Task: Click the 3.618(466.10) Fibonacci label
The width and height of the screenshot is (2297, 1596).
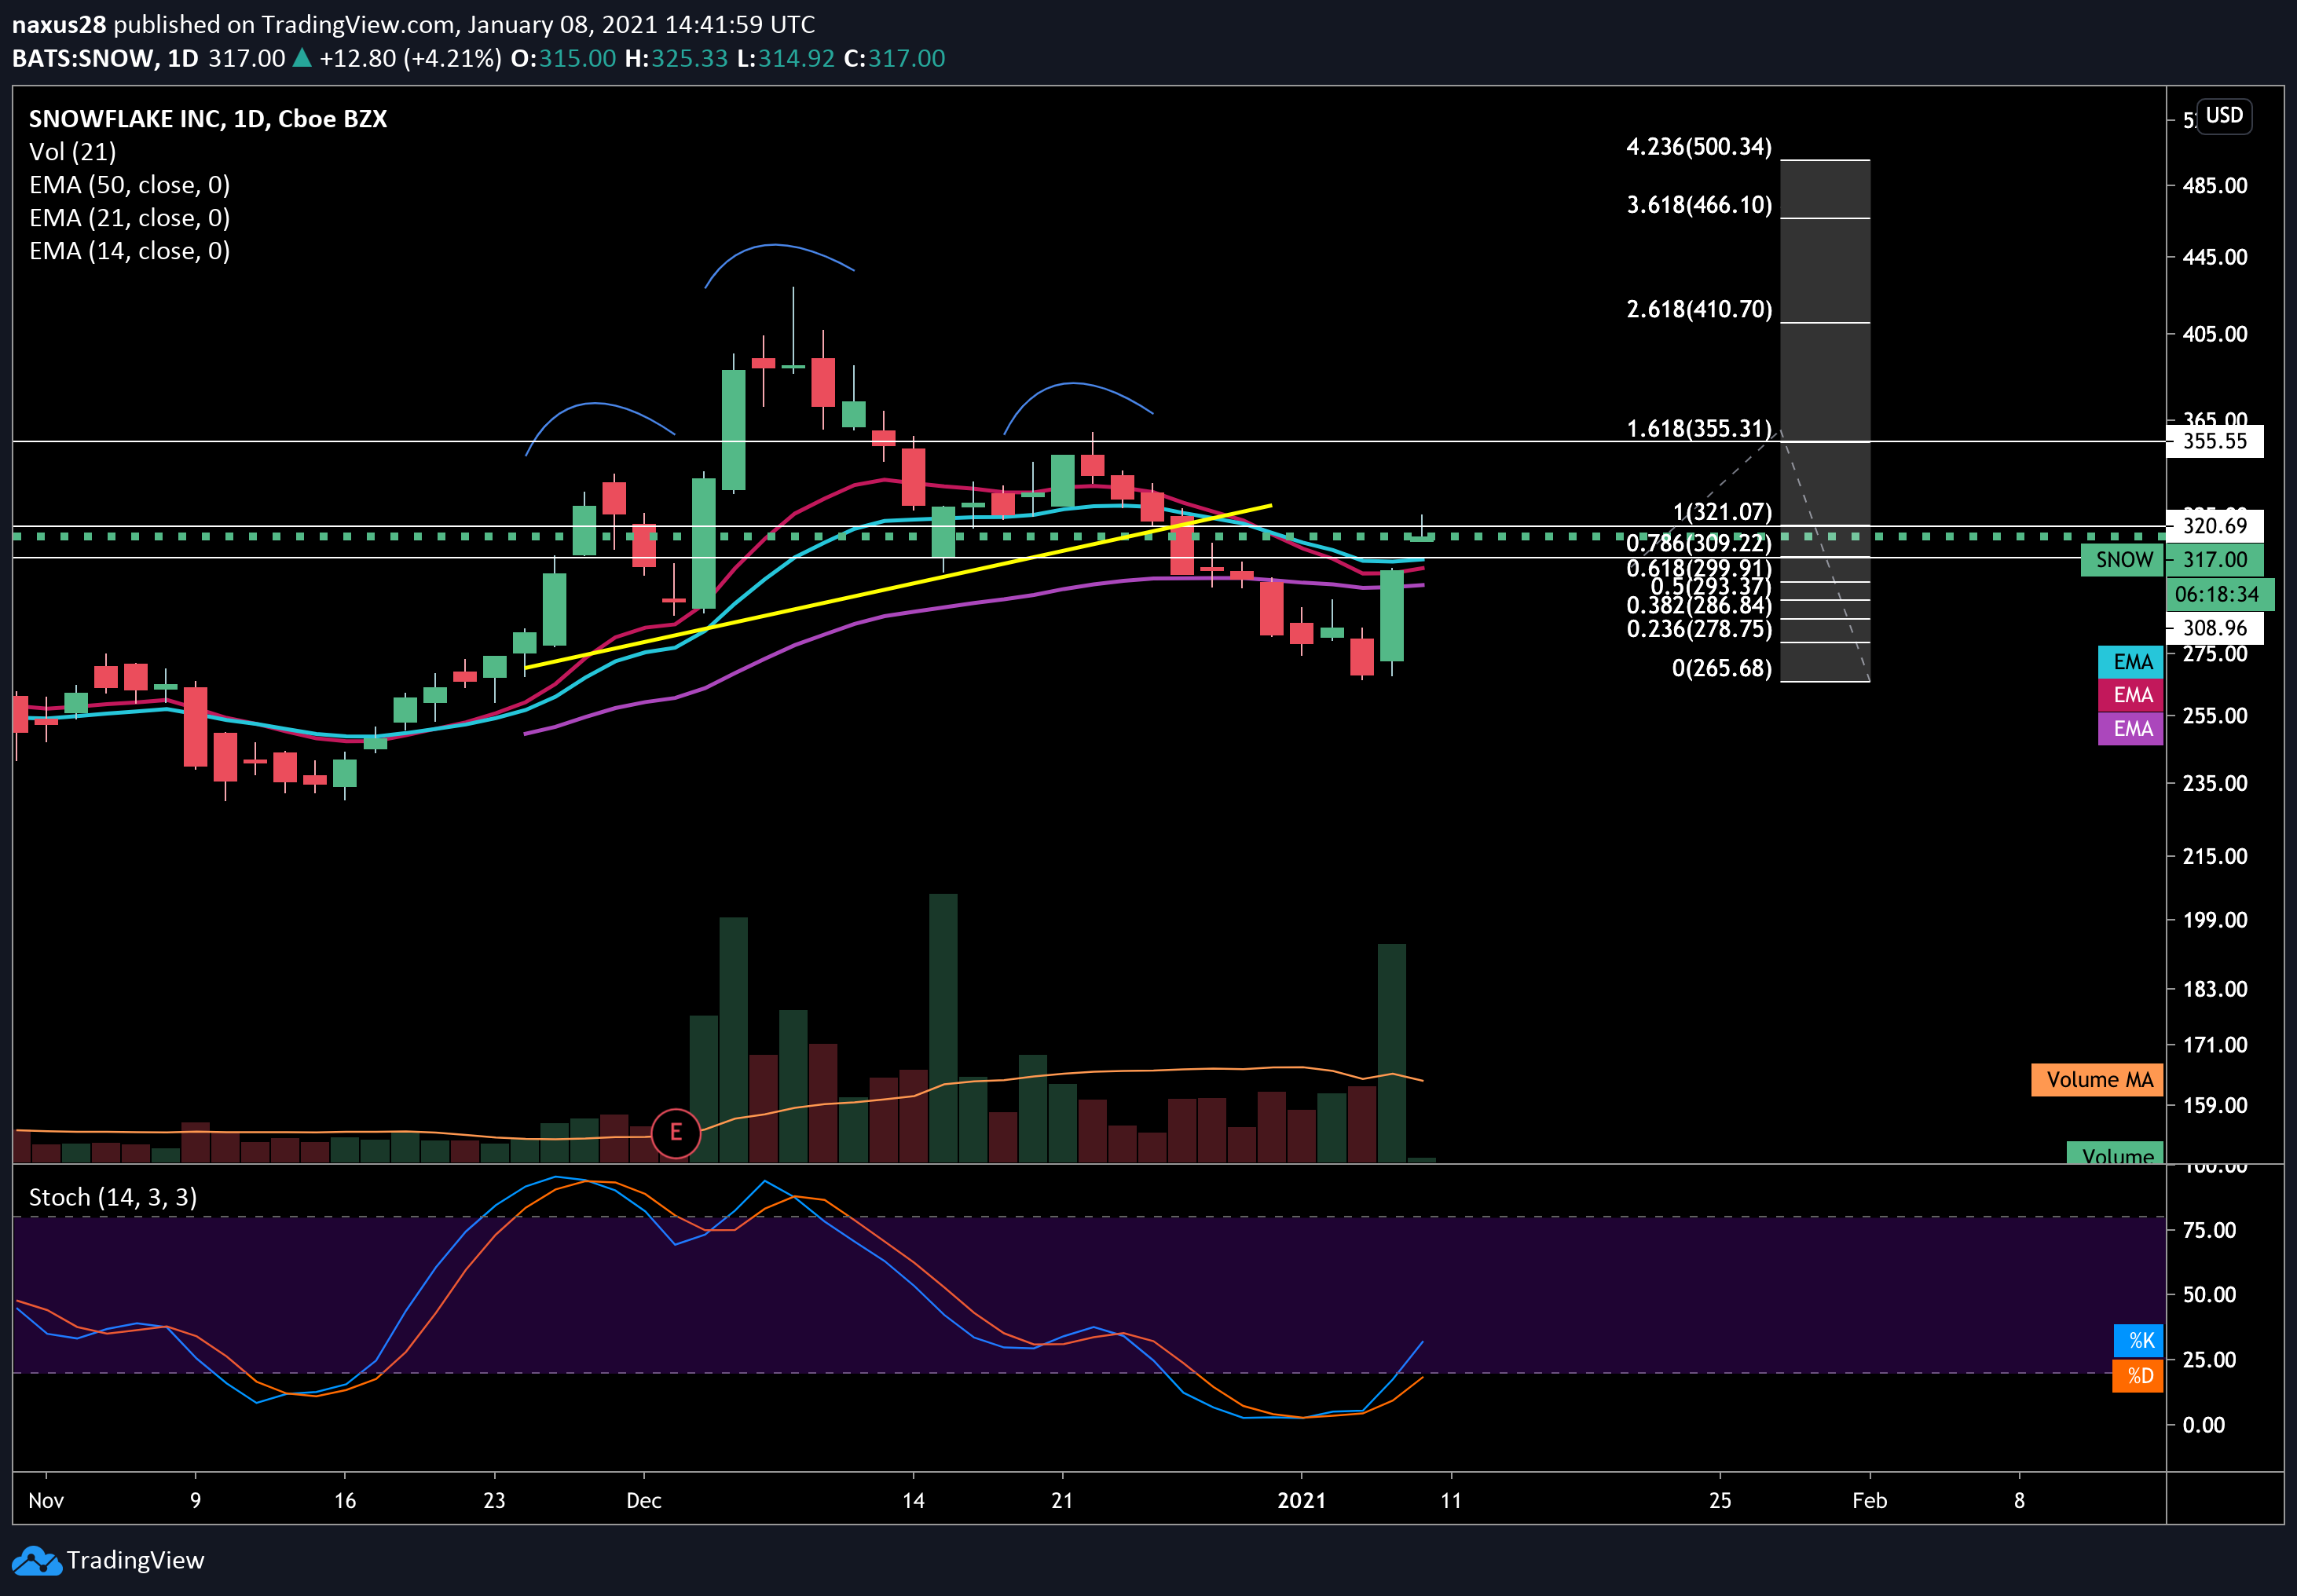Action: (x=1699, y=205)
